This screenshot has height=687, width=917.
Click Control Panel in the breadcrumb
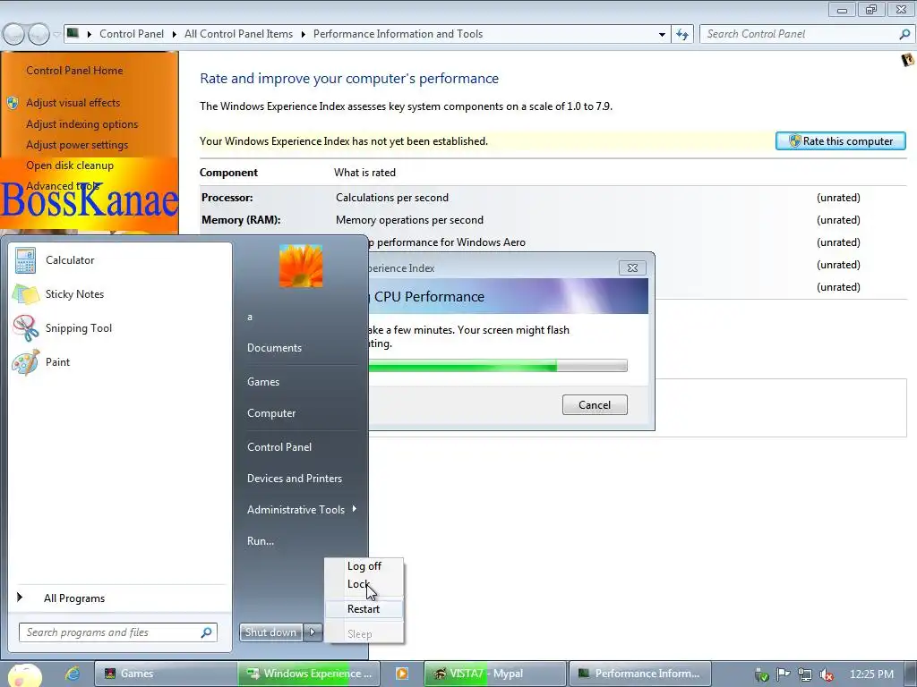coord(132,34)
